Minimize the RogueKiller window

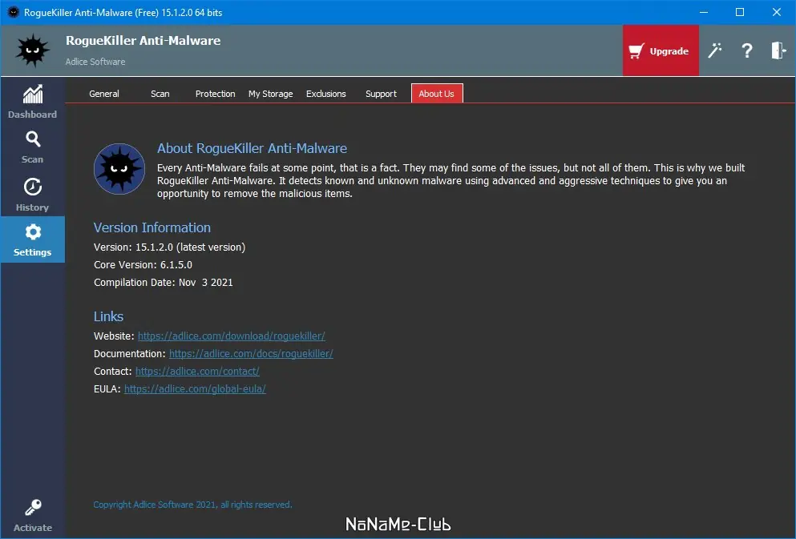(704, 12)
